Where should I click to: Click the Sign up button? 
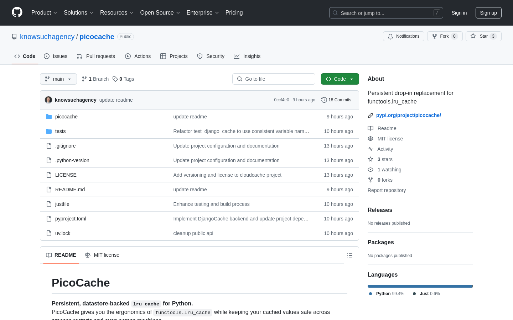point(488,13)
